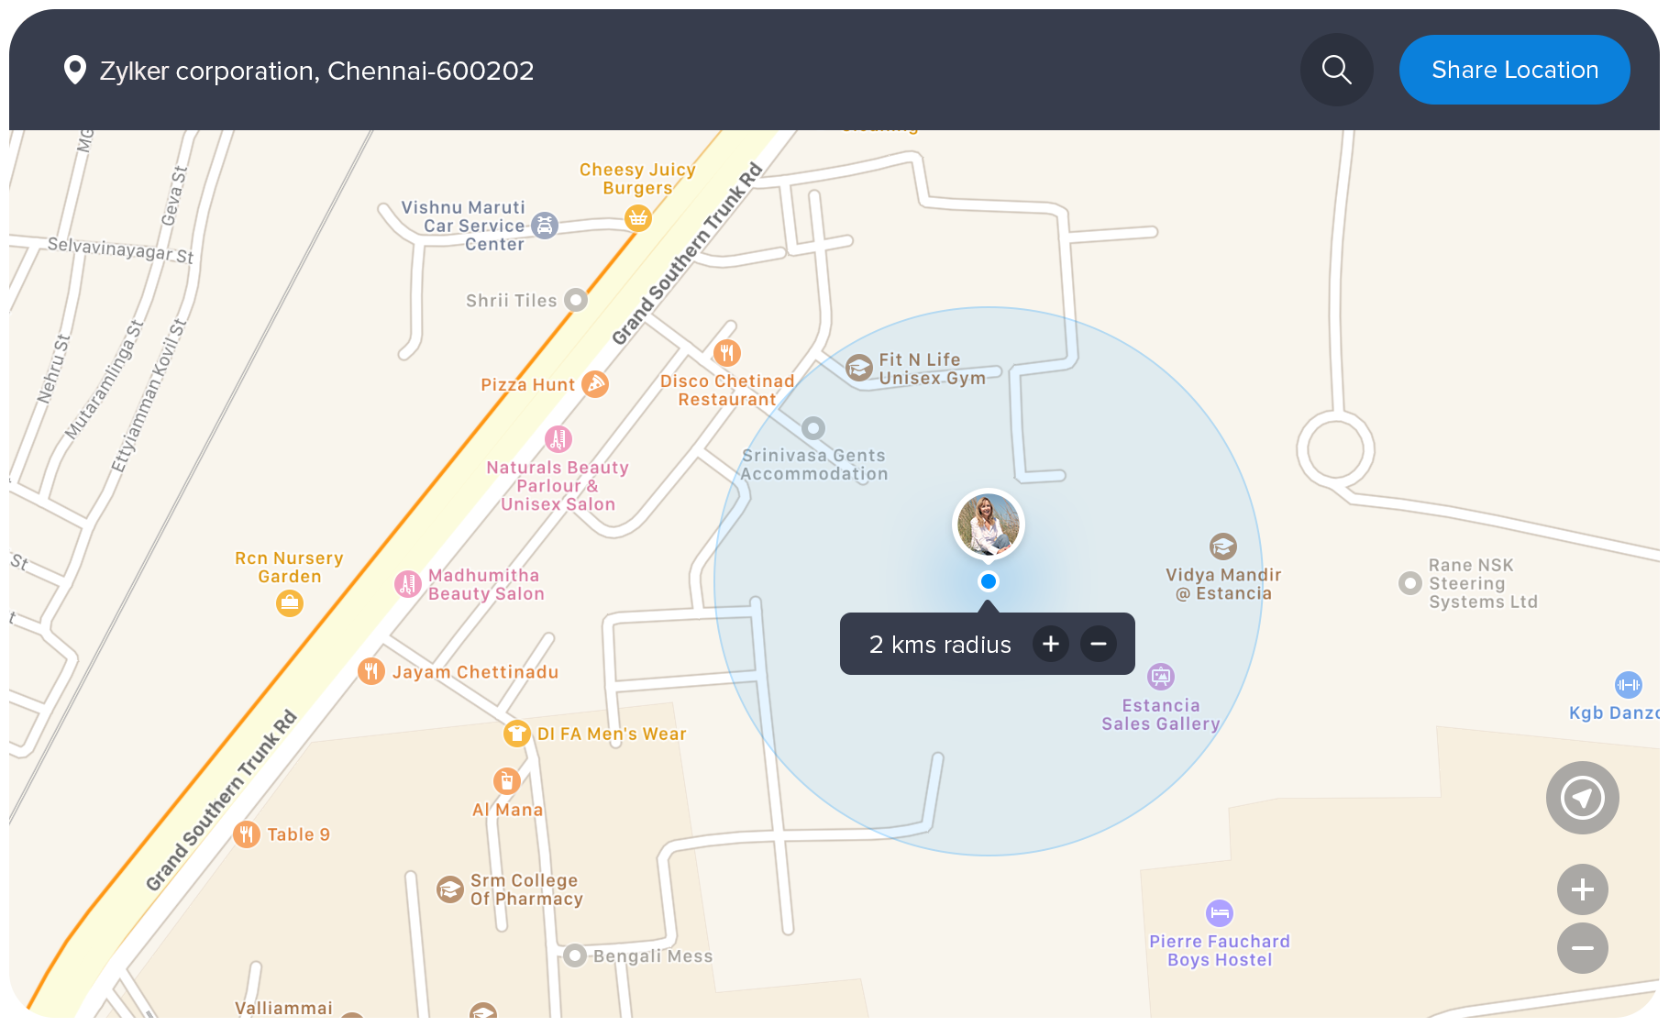Click the Pierre Fauchard Boys Hostel marker

(x=1220, y=913)
